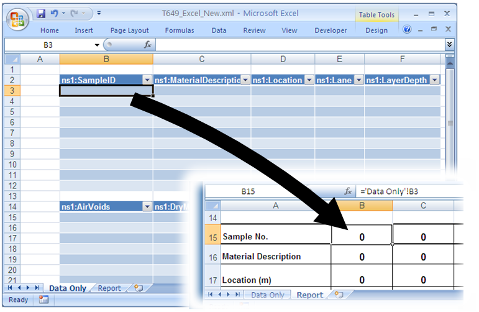Expand the ns1:AirVoids filter dropdown
The height and width of the screenshot is (312, 479).
pyautogui.click(x=147, y=207)
